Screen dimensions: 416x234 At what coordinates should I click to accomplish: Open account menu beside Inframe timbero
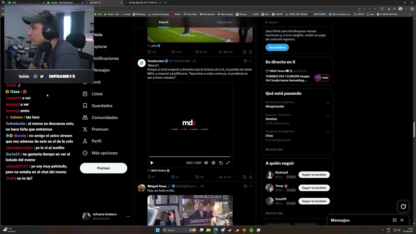coord(128,216)
